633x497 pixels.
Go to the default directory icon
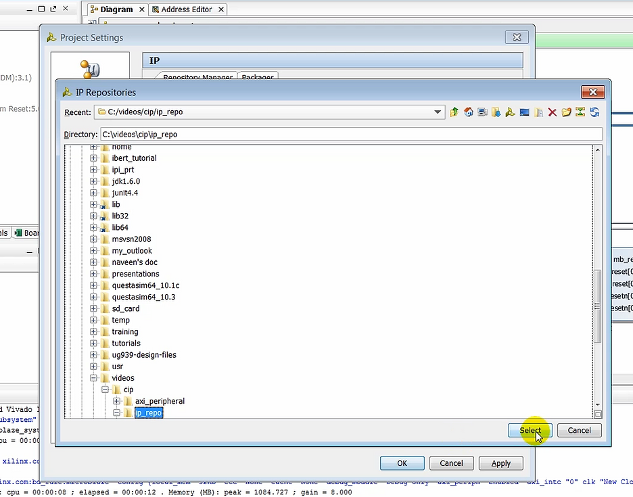pyautogui.click(x=496, y=112)
